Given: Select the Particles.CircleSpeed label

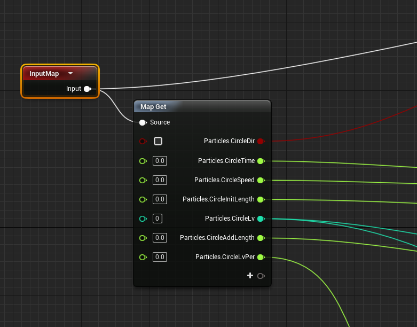Looking at the screenshot, I should 224,180.
